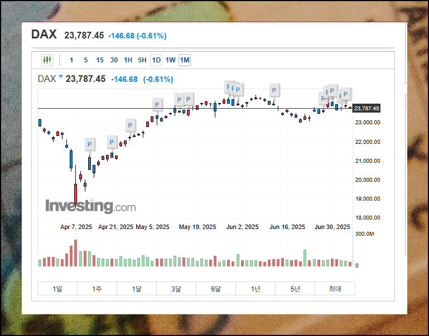Viewport: 429px width, 336px height.
Task: Select the 5 minute interval
Action: [86, 60]
